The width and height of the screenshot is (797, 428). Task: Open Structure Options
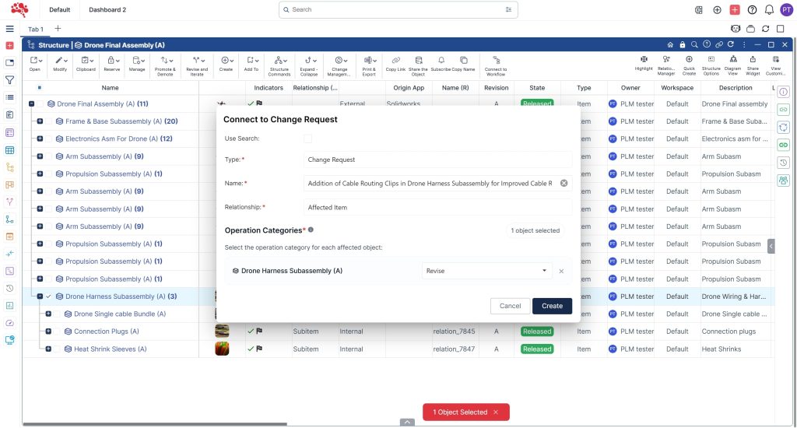click(x=711, y=59)
